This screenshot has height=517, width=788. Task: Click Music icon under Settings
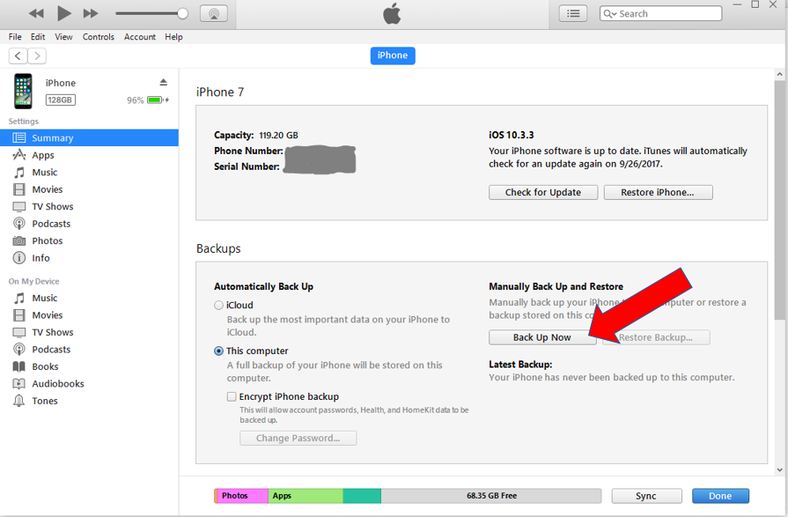(x=19, y=173)
